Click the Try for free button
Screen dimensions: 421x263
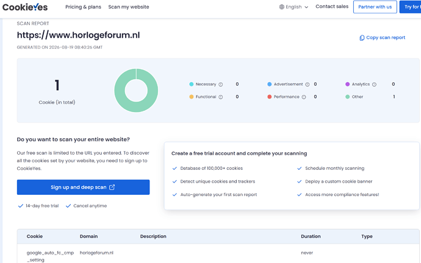(x=411, y=7)
